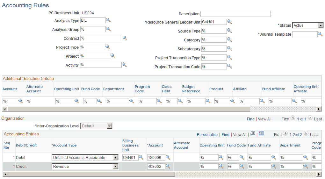325x179 pixels.
Task: Open Account Type dropdown for Credit row
Action: coord(116,167)
